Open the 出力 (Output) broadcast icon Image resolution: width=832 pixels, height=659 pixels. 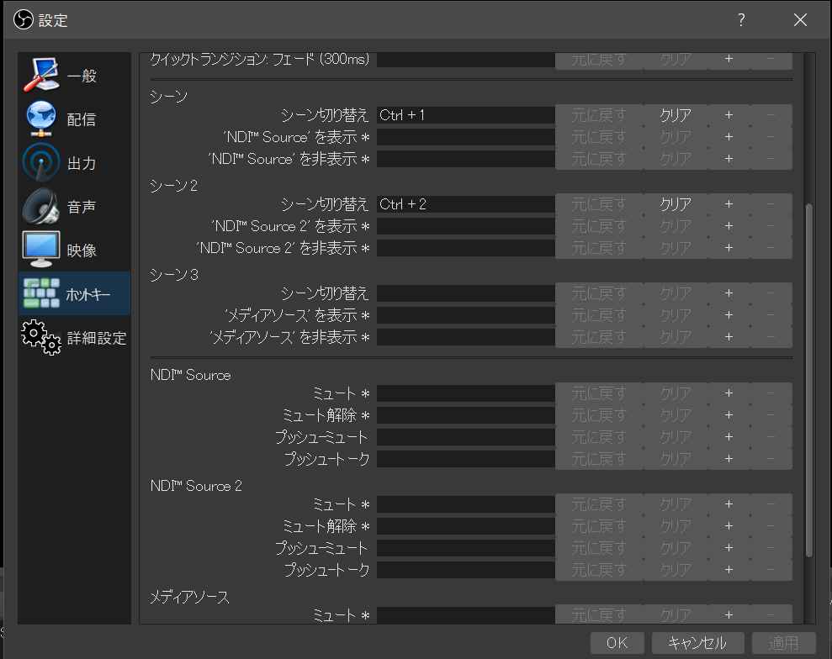coord(41,162)
